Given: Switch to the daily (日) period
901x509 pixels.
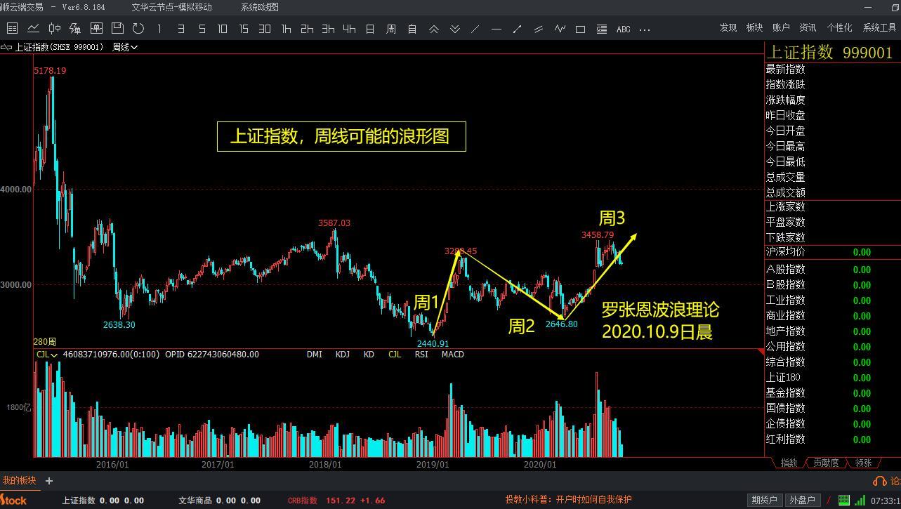Looking at the screenshot, I should tap(370, 29).
